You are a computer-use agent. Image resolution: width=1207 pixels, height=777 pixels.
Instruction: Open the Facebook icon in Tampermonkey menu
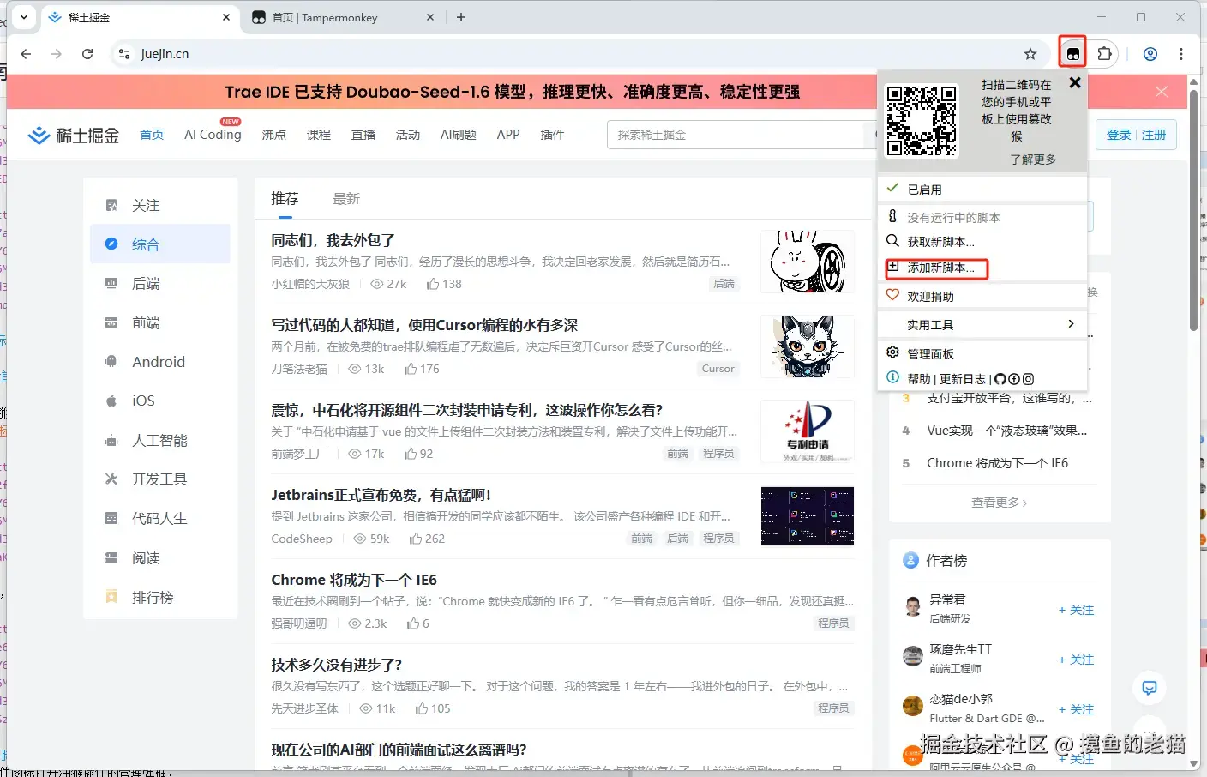[1014, 379]
